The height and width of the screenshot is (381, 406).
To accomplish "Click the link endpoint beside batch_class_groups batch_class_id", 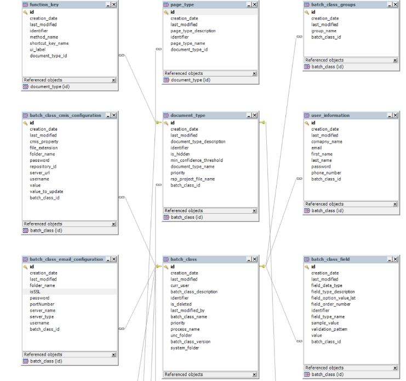I will click(x=299, y=37).
